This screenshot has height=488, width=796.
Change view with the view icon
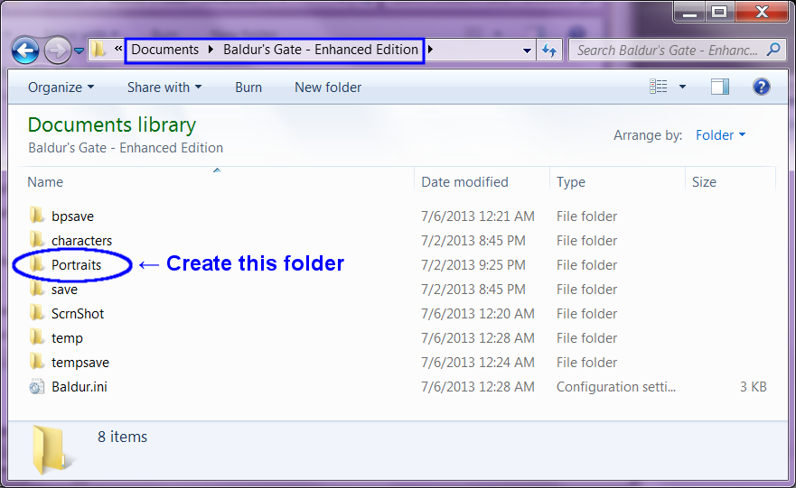[x=659, y=87]
